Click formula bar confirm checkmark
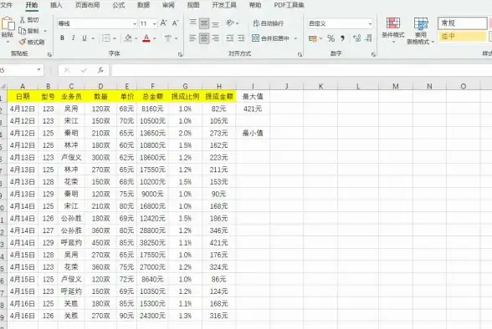The height and width of the screenshot is (329, 492). click(x=84, y=70)
